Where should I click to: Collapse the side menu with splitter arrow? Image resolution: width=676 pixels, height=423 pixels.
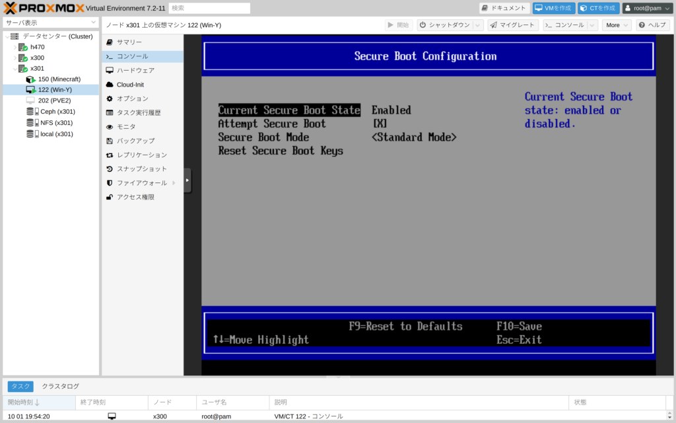click(x=187, y=180)
